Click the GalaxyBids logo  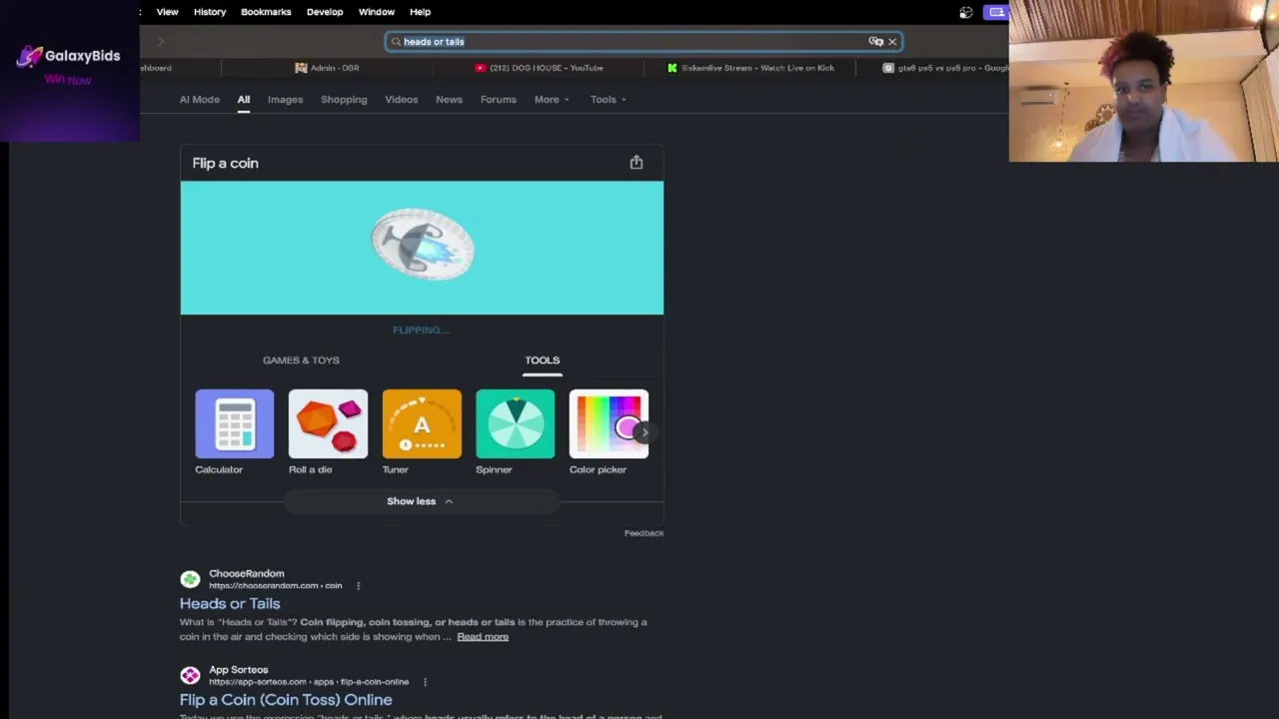pos(68,56)
